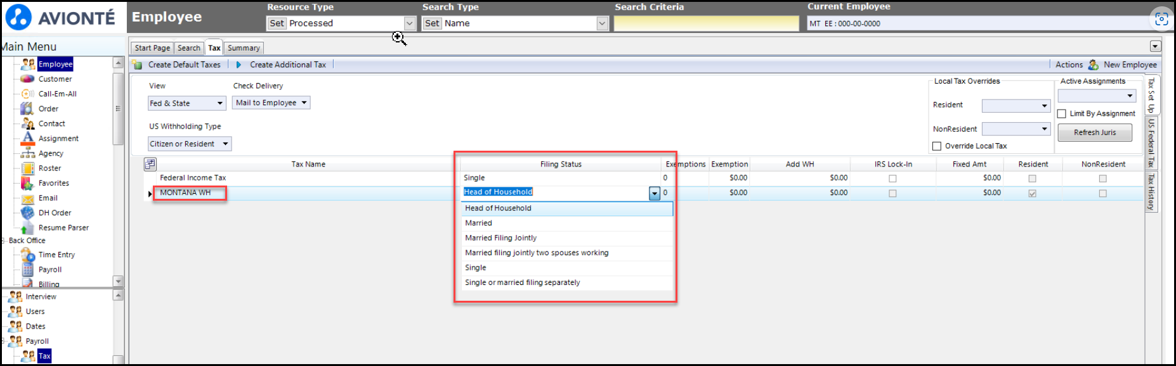Open the Roster icon in the sidebar

click(x=27, y=168)
